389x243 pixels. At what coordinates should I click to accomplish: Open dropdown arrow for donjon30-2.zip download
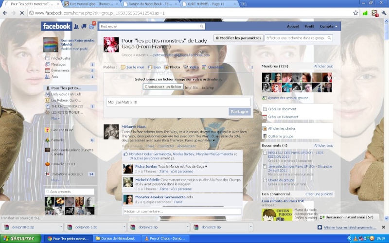[x=61, y=227]
